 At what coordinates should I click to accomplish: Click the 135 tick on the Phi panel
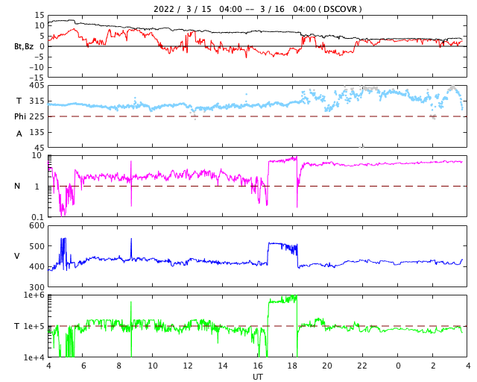pyautogui.click(x=37, y=133)
